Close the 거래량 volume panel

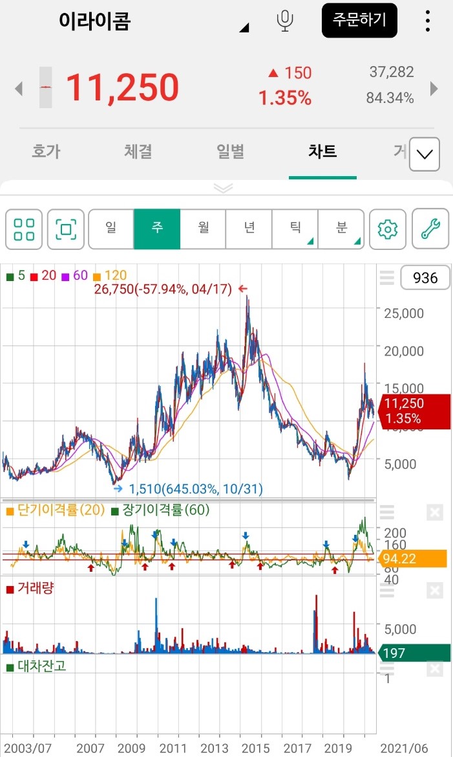[435, 591]
